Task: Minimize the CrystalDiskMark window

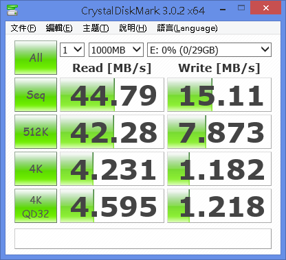Action: (x=223, y=10)
